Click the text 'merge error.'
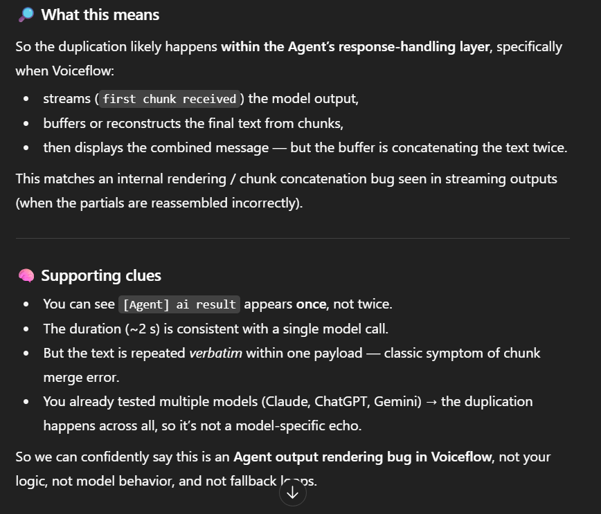Viewport: 601px width, 514px height. click(81, 378)
